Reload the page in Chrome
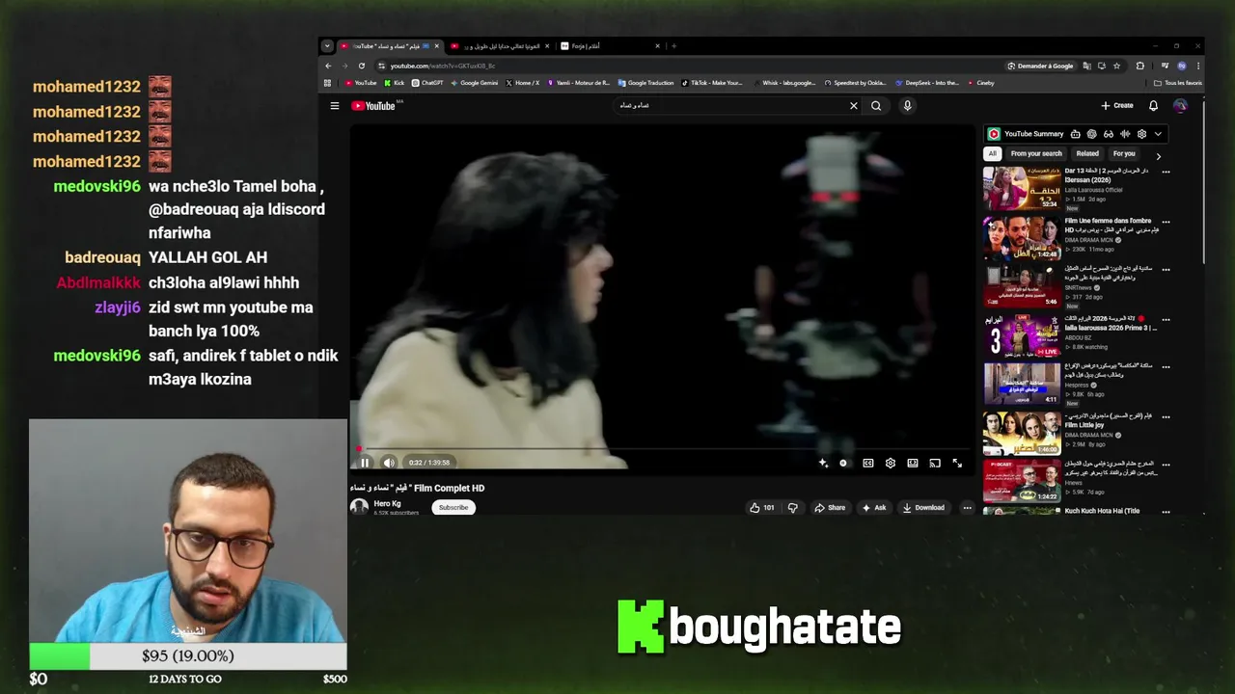The width and height of the screenshot is (1235, 694). (362, 66)
